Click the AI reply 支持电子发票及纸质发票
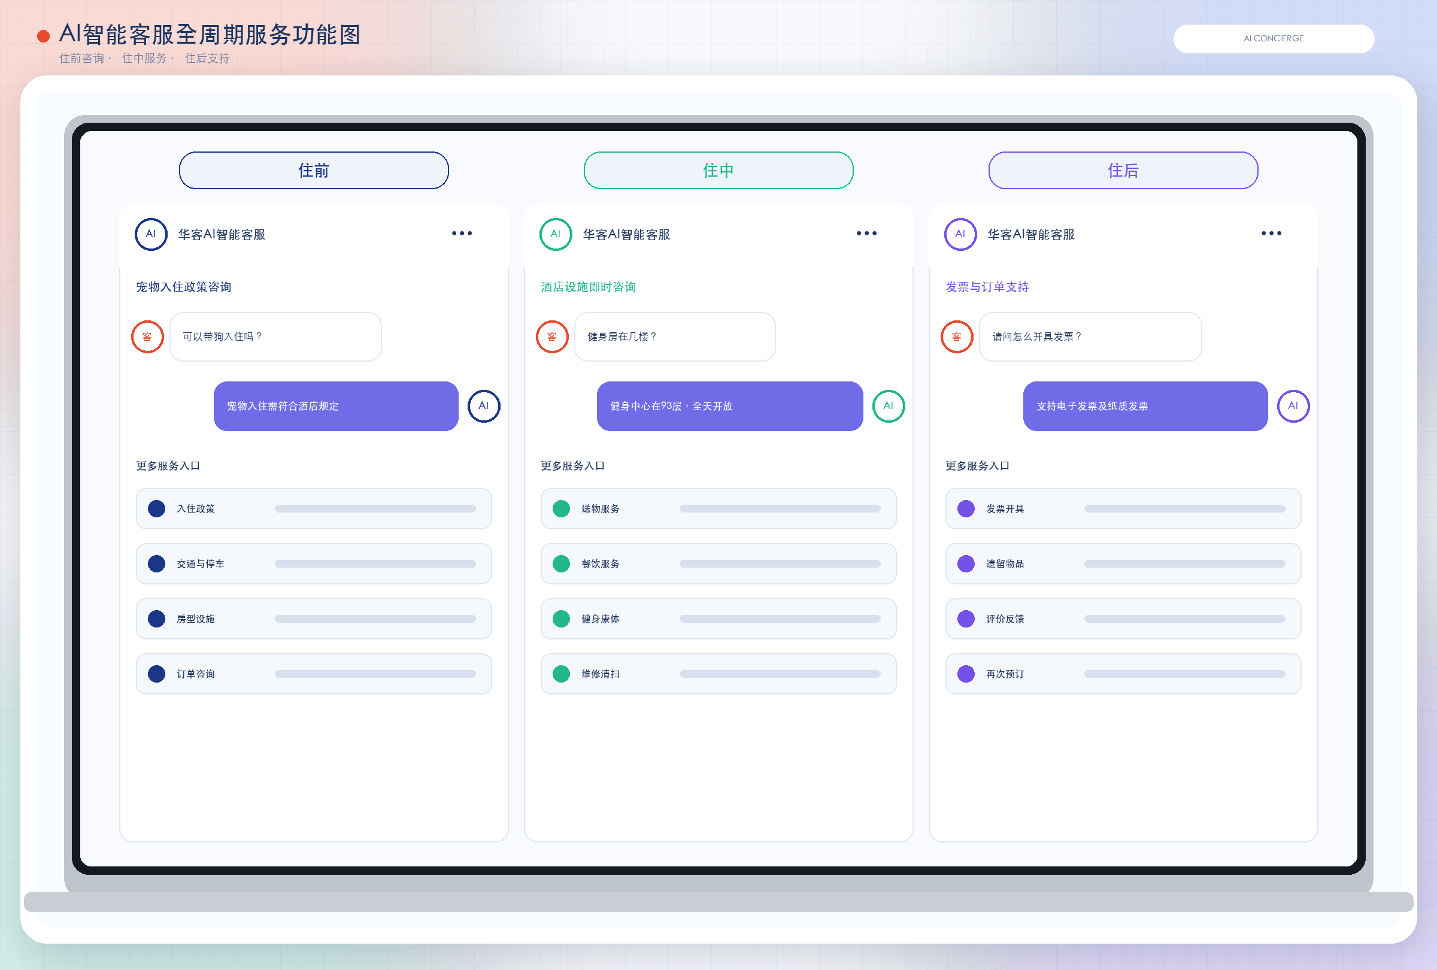Viewport: 1437px width, 970px height. 1145,406
